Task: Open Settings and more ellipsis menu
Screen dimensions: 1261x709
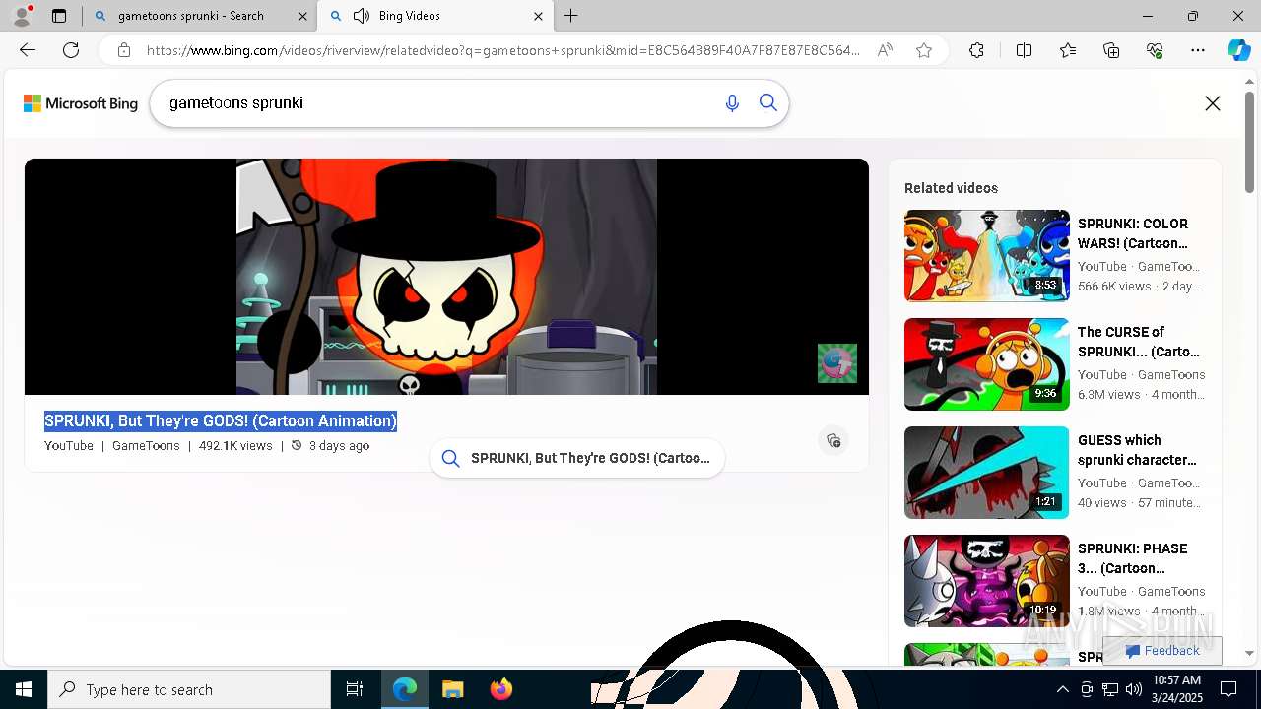Action: pos(1198,50)
